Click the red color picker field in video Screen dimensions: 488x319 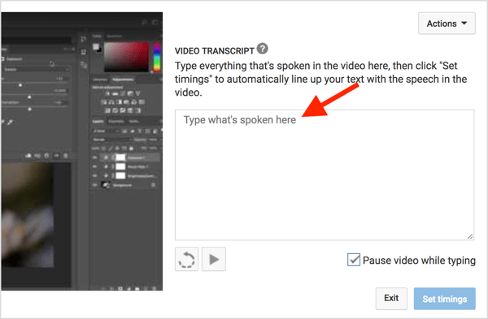click(x=126, y=57)
